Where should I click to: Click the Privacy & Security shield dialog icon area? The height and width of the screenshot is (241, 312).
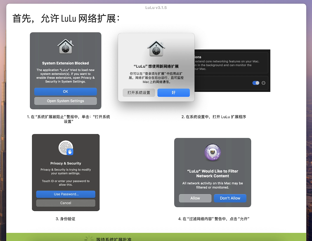pos(66,147)
